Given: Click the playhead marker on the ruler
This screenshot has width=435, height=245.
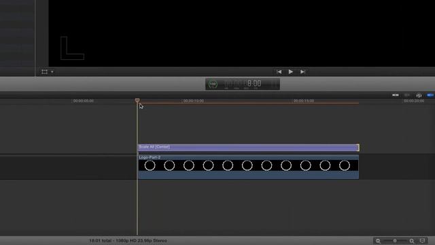Looking at the screenshot, I should pos(137,100).
